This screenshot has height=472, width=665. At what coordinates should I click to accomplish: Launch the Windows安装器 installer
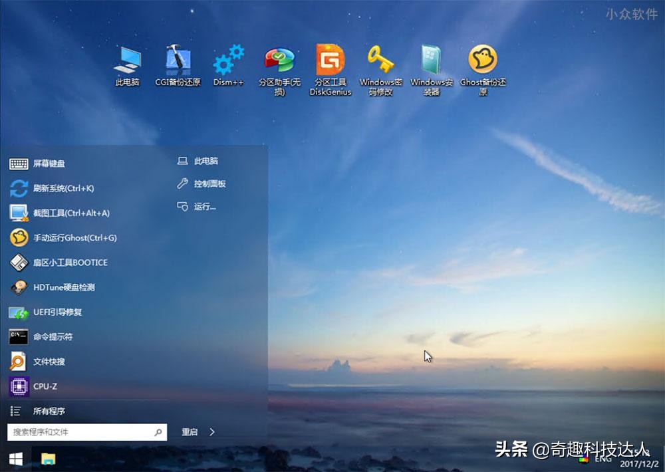click(431, 63)
